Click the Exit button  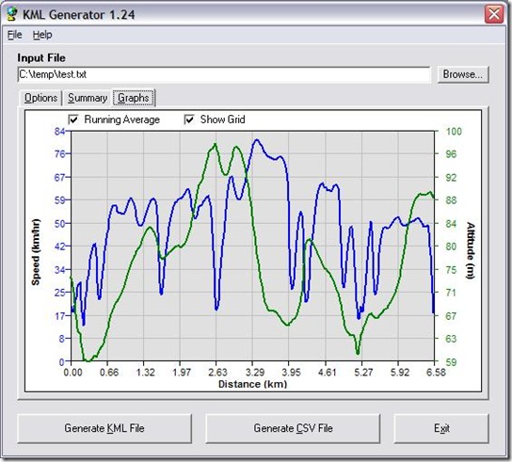pos(441,428)
